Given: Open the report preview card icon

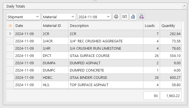Looking at the screenshot, I should click(x=125, y=17).
